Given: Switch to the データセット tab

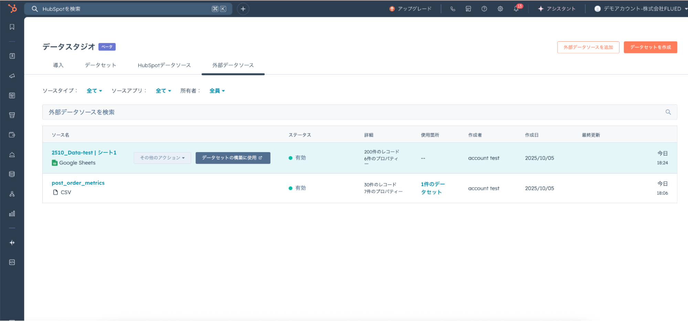Looking at the screenshot, I should (100, 65).
